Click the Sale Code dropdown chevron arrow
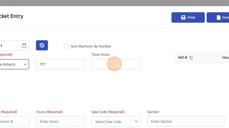229x128 pixels. click(x=136, y=122)
